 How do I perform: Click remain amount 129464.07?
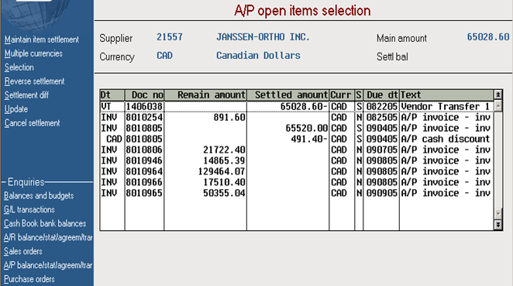coord(222,171)
